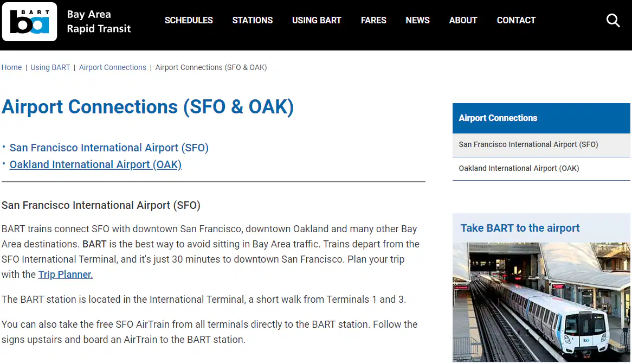Image resolution: width=632 pixels, height=363 pixels.
Task: Jump to San Francisco International Airport (SFO) bullet link
Action: [x=109, y=148]
